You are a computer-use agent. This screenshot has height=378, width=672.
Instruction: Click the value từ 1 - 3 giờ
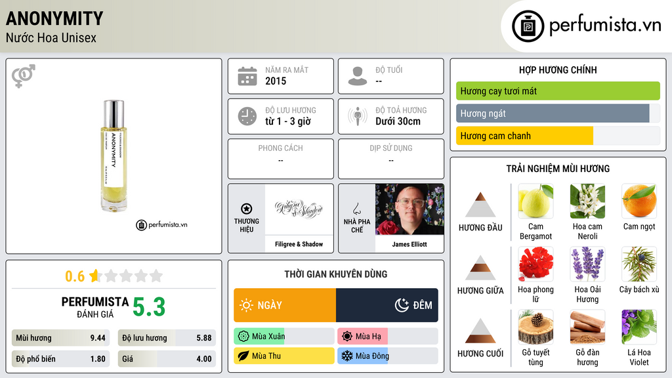[287, 121]
